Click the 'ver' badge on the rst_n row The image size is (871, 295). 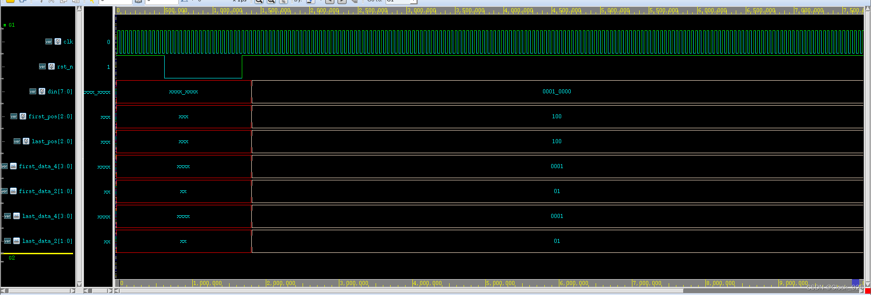42,67
